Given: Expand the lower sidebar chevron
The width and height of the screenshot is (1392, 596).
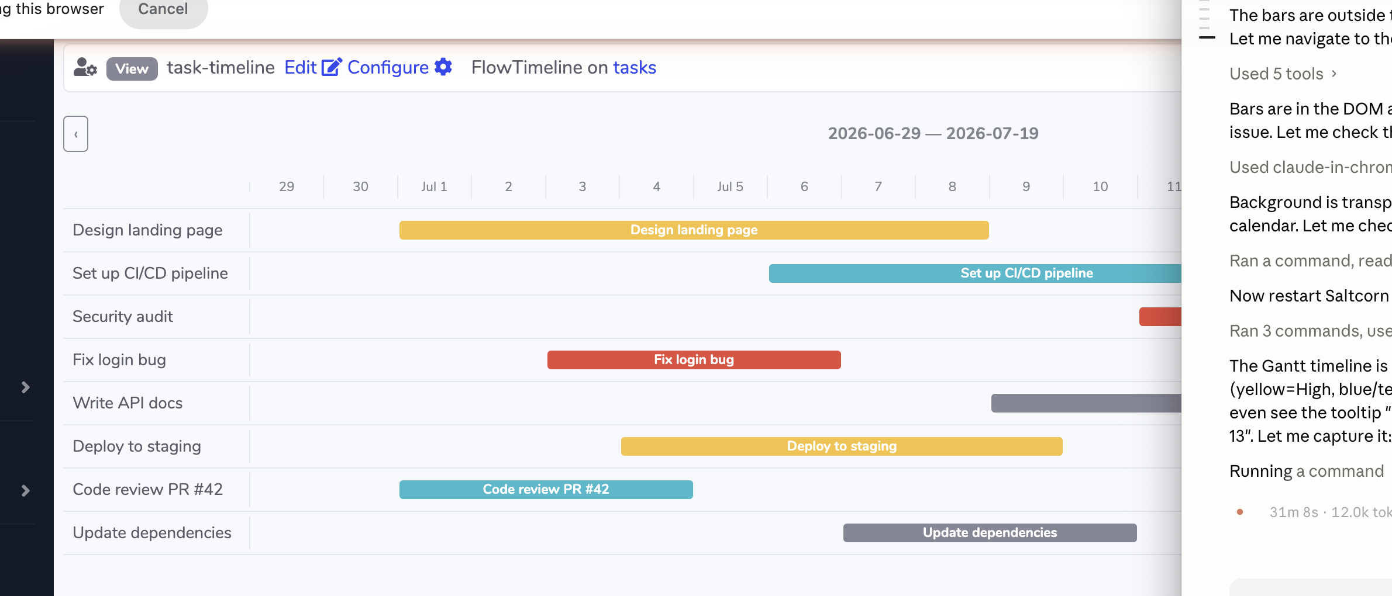Looking at the screenshot, I should (25, 491).
